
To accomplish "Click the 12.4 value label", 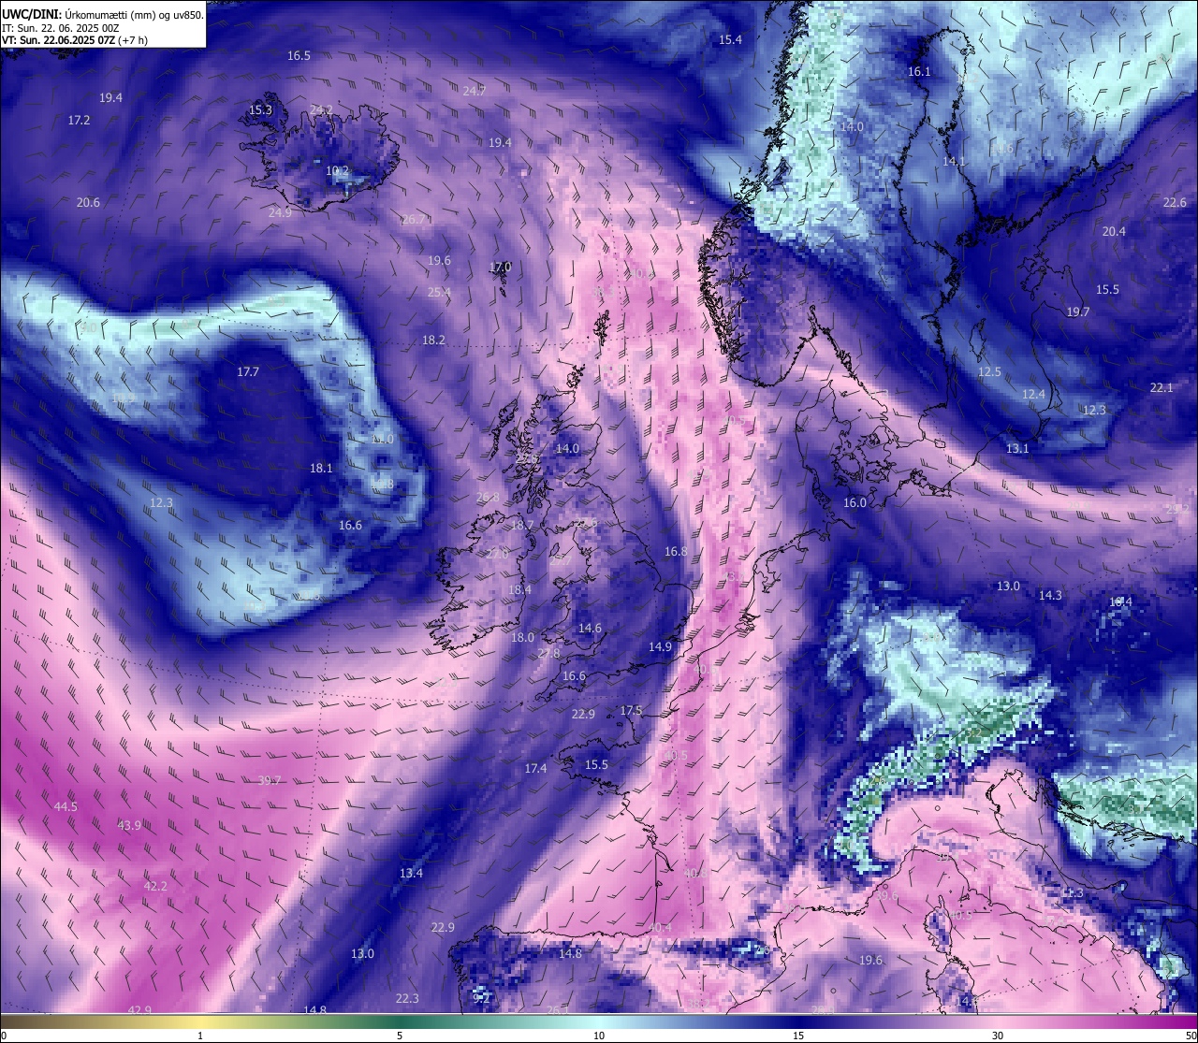I will click(x=1033, y=395).
